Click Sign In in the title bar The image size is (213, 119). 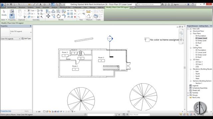pyautogui.click(x=176, y=4)
